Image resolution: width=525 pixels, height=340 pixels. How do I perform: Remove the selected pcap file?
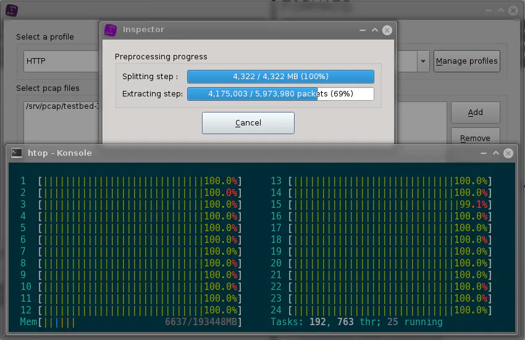tap(475, 137)
